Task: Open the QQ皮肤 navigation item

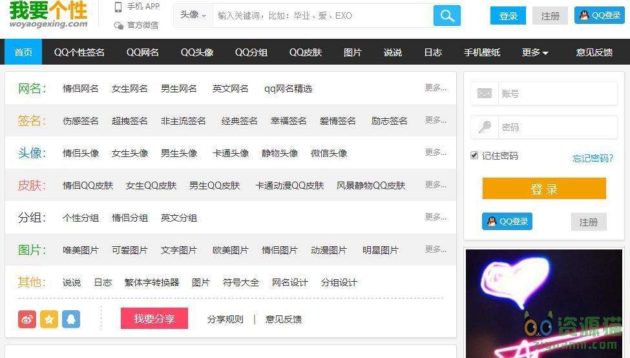Action: (306, 52)
